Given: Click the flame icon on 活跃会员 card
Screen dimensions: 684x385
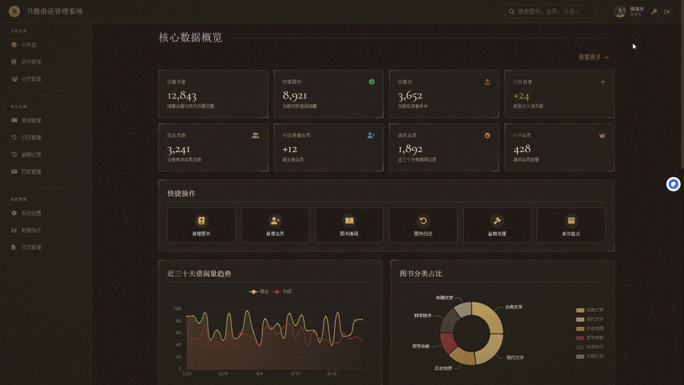Looking at the screenshot, I should (487, 135).
